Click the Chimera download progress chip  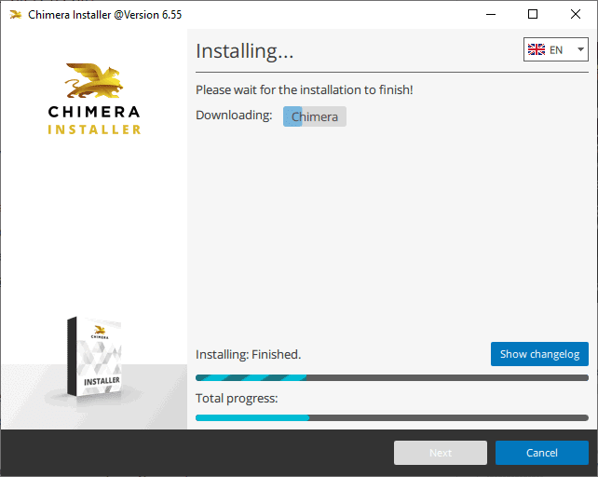[x=315, y=116]
